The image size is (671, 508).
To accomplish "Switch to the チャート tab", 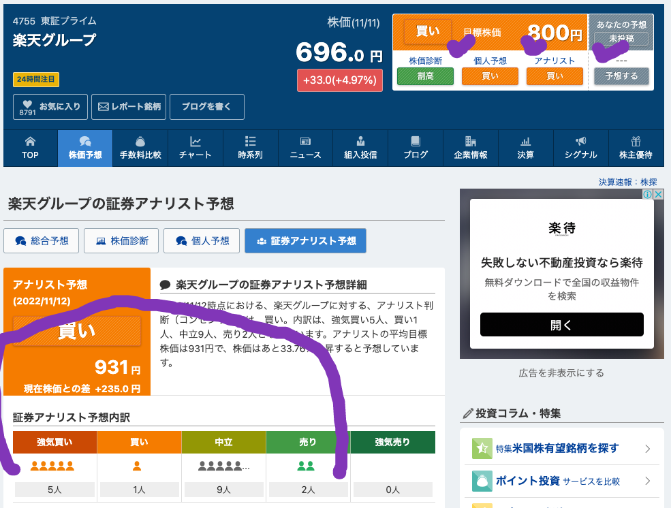I will [x=196, y=148].
